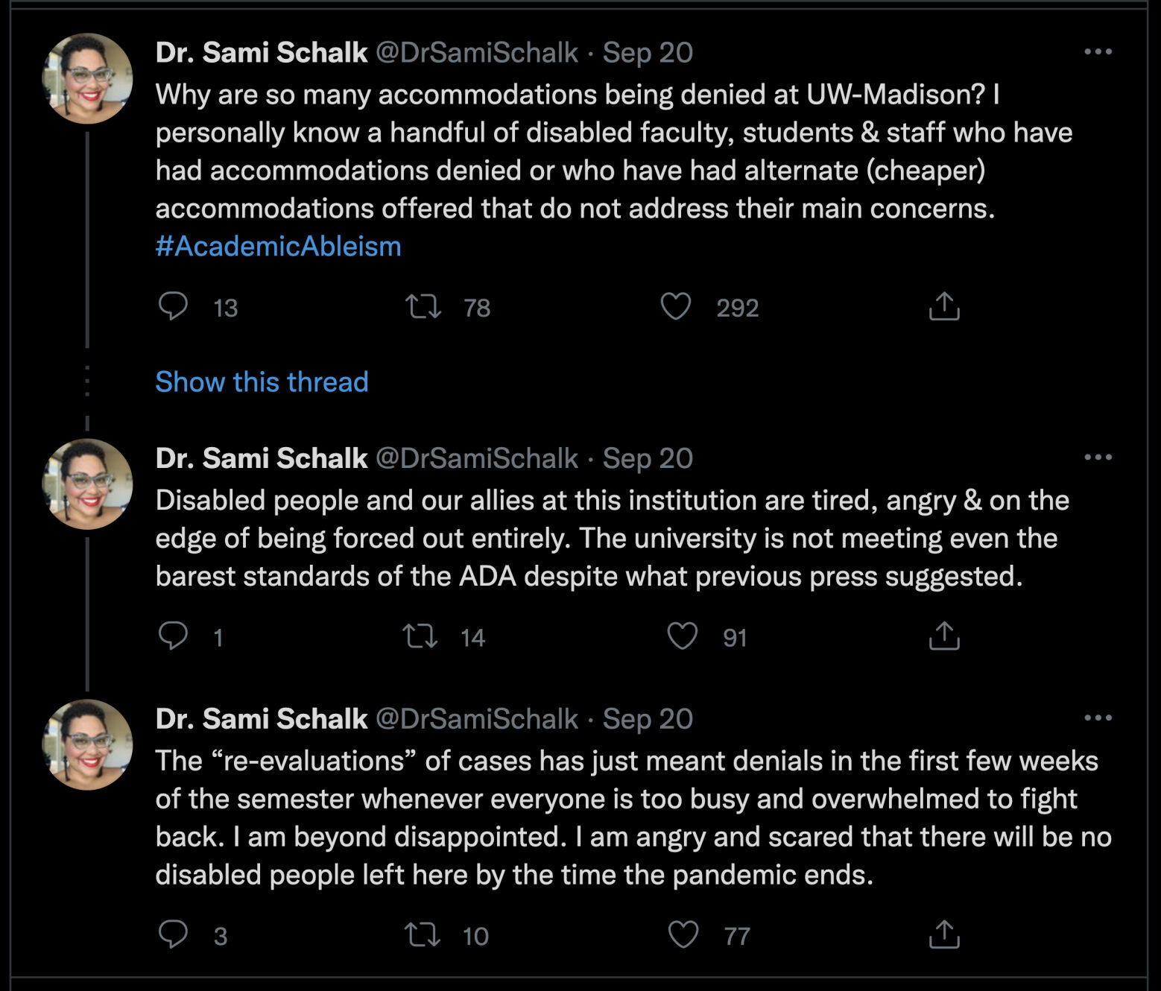Share the #AcademicAbleism tweet
The width and height of the screenshot is (1161, 991).
943,307
